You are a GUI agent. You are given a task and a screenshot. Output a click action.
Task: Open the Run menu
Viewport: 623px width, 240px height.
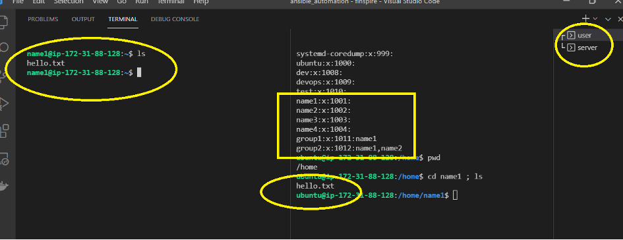pyautogui.click(x=142, y=2)
